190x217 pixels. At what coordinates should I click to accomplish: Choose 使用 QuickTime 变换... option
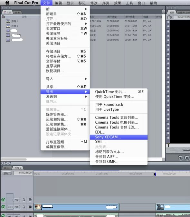click(x=119, y=97)
